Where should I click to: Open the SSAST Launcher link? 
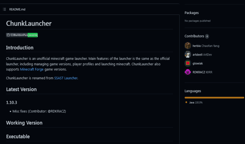pyautogui.click(x=66, y=78)
